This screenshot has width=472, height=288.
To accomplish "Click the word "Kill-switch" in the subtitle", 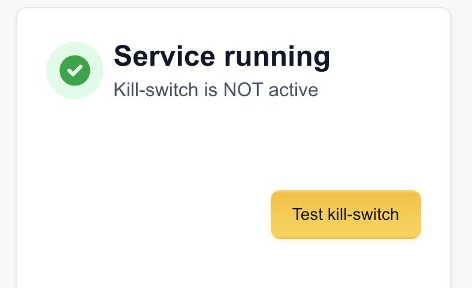I will (156, 90).
